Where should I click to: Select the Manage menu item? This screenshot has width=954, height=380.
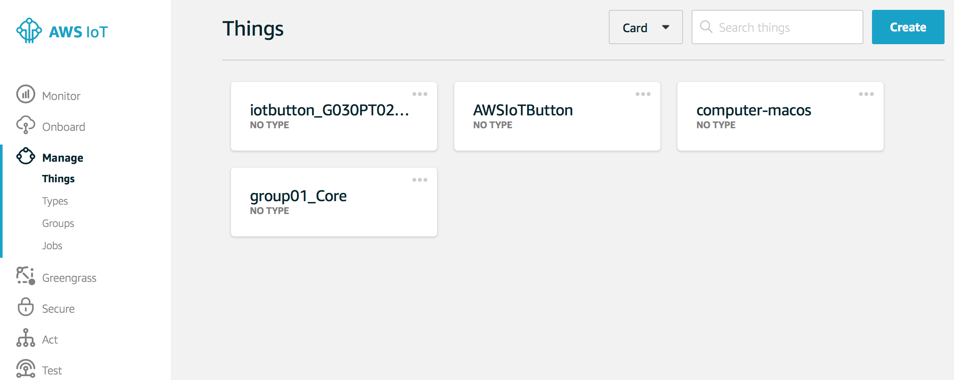[63, 158]
